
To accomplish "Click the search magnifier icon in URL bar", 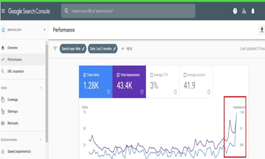I will click(66, 11).
